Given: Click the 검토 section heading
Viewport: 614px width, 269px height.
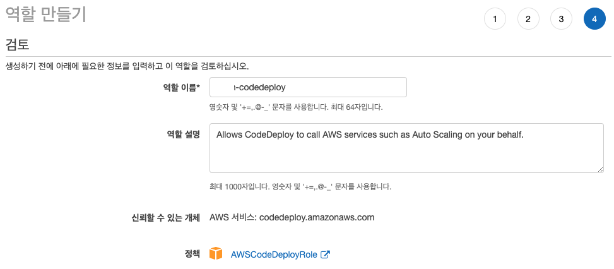Looking at the screenshot, I should (x=17, y=45).
